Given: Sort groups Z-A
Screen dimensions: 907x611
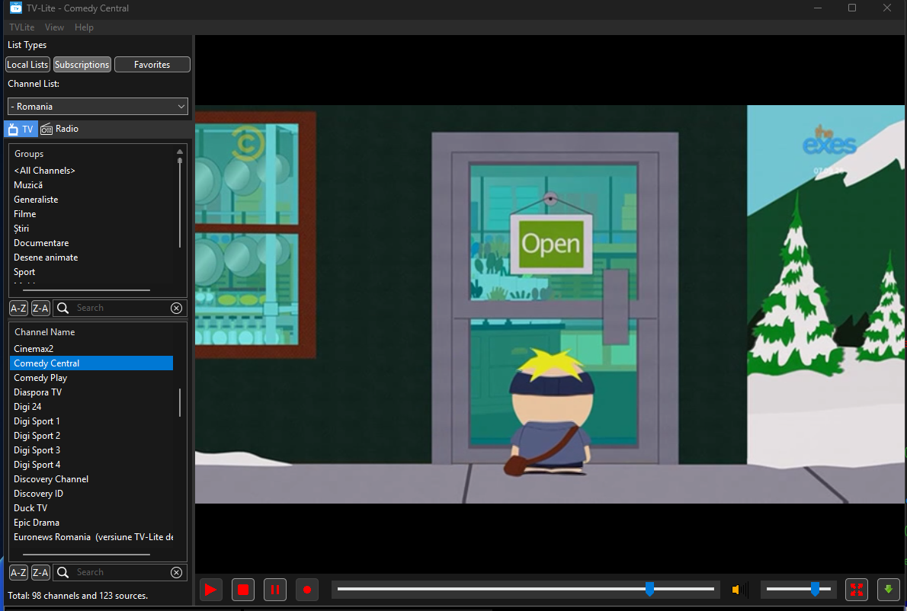Looking at the screenshot, I should pos(40,308).
